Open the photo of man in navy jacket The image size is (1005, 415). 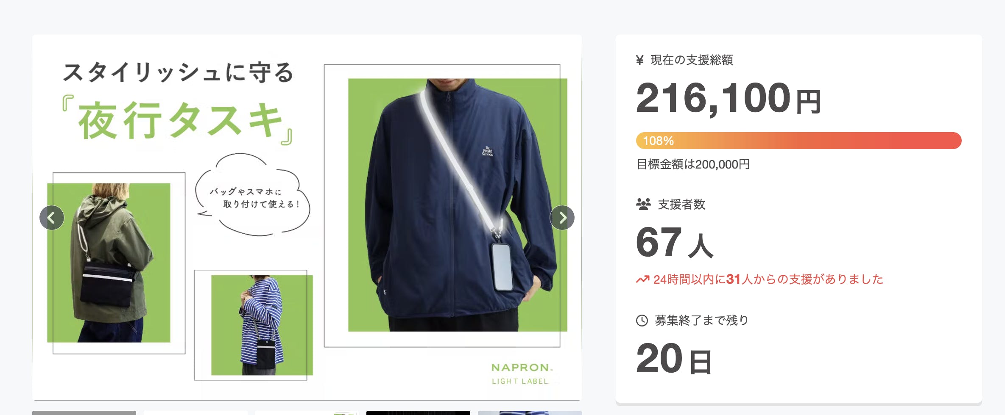coord(458,205)
